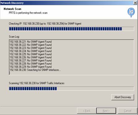The image size is (138, 115).
Task: Select log line 192.168.38.226: No SNMP Agent Found
Action: coord(31,57)
